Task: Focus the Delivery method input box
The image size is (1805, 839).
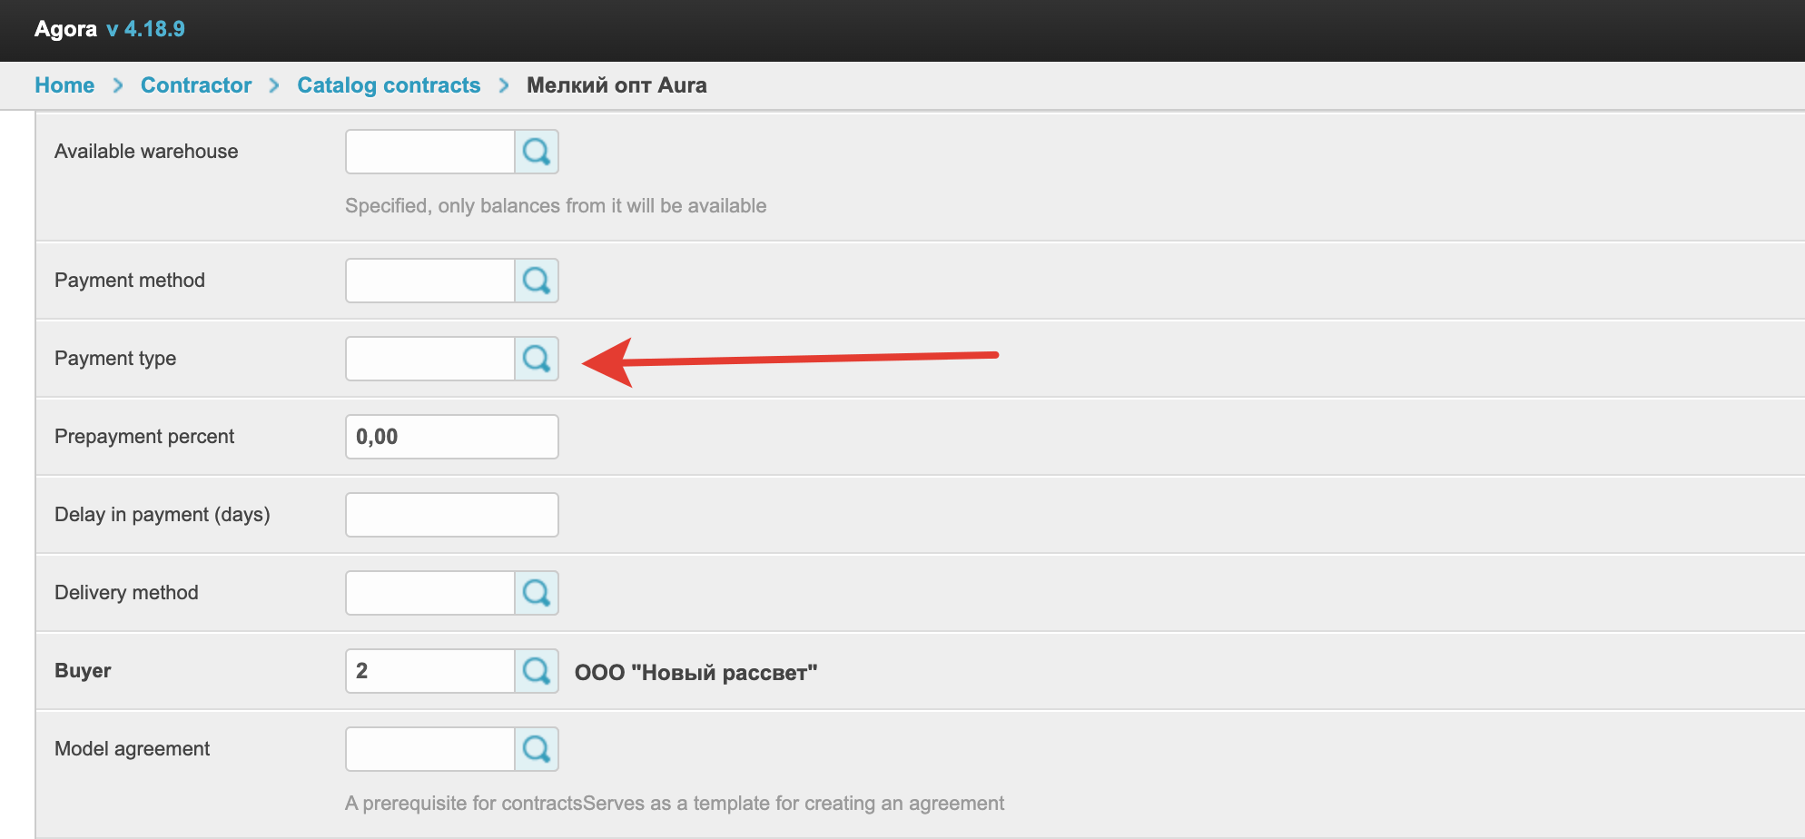Action: click(x=430, y=593)
